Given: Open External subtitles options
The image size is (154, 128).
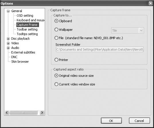Looking at the screenshot, I should click(23, 52).
